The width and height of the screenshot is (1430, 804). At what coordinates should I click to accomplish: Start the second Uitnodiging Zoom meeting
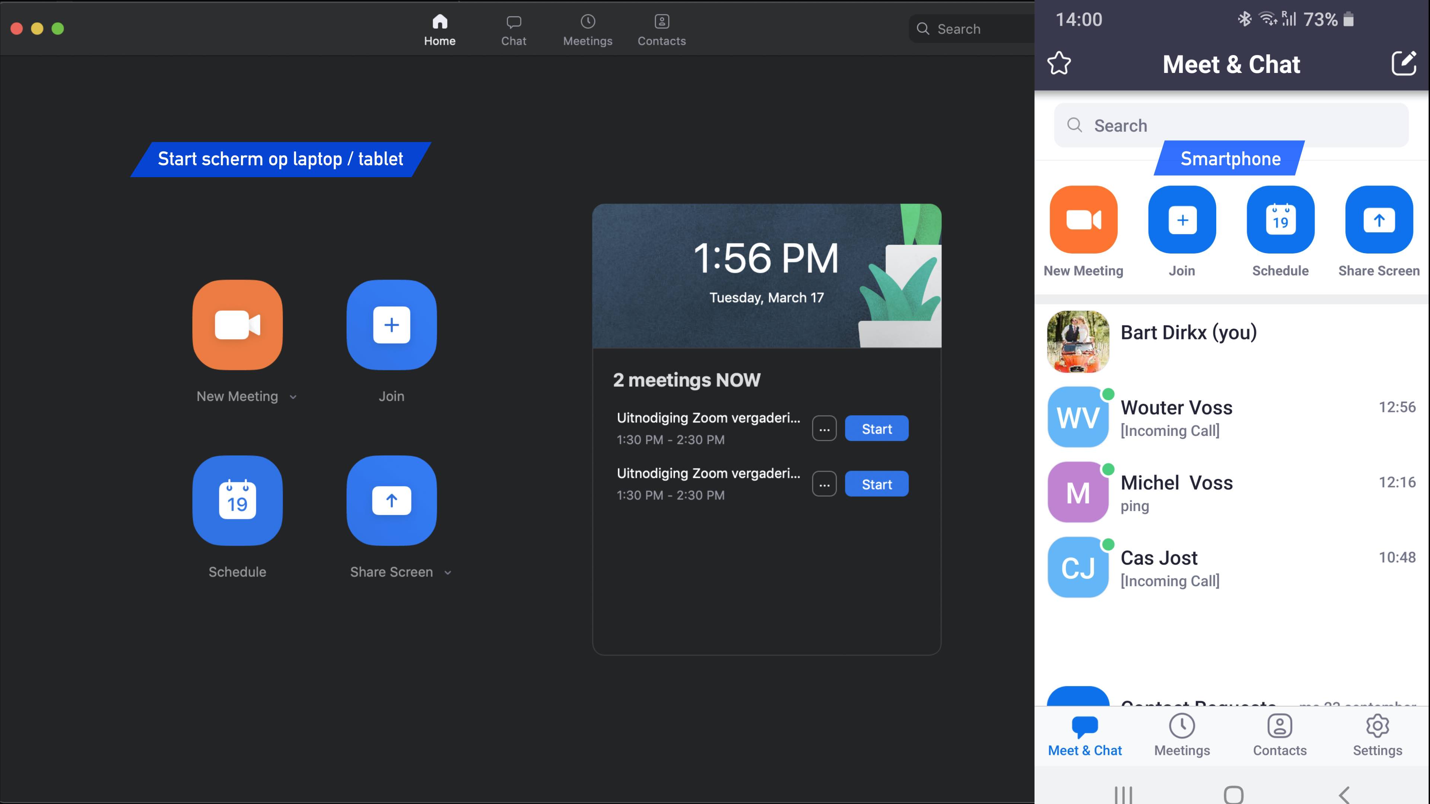[876, 484]
